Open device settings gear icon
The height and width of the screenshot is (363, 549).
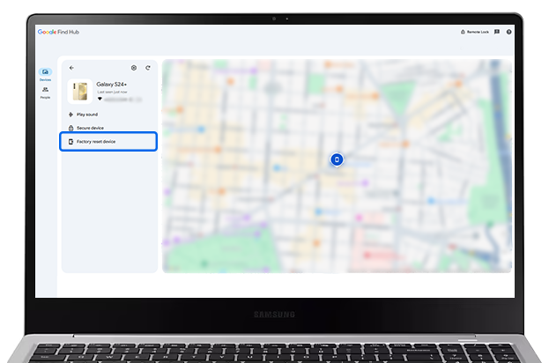point(134,68)
